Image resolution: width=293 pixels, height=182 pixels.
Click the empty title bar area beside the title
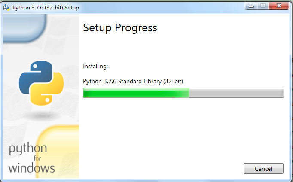point(161,7)
